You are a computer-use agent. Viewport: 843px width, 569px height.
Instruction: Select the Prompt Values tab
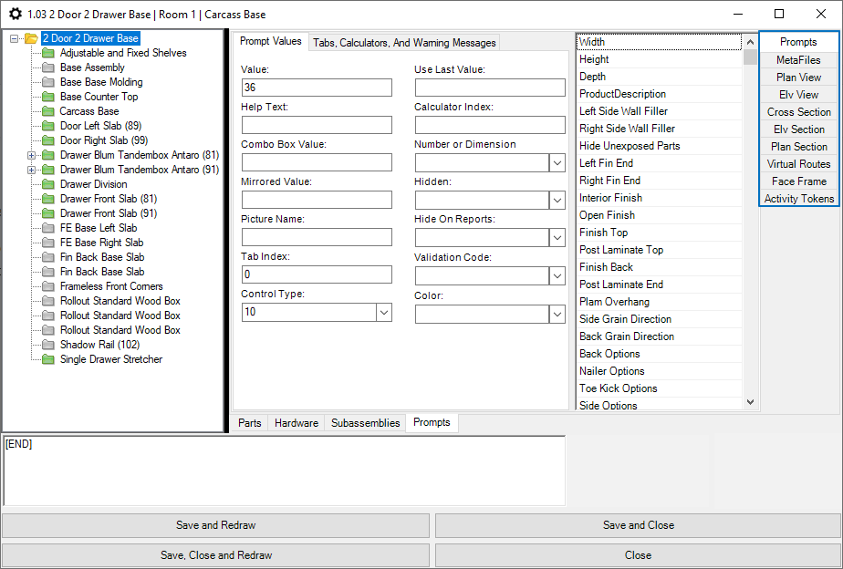click(x=270, y=41)
